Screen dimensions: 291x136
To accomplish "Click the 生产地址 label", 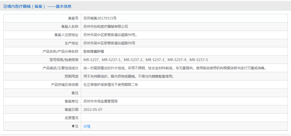I will 72,43.
